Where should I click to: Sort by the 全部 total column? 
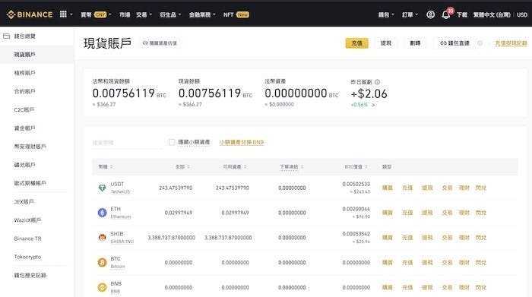point(182,167)
